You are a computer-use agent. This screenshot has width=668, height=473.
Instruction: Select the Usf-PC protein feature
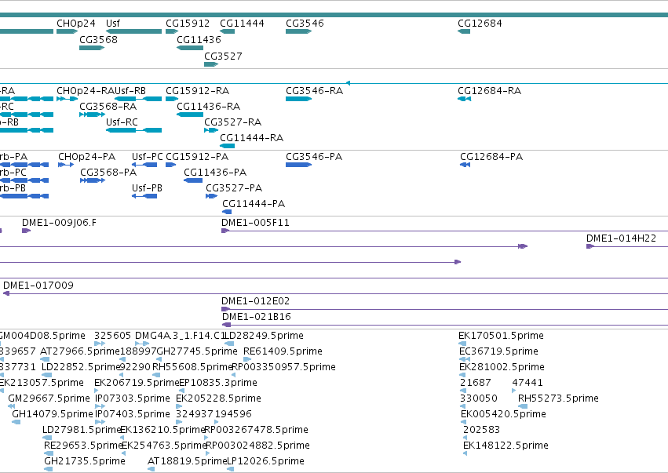pyautogui.click(x=144, y=165)
